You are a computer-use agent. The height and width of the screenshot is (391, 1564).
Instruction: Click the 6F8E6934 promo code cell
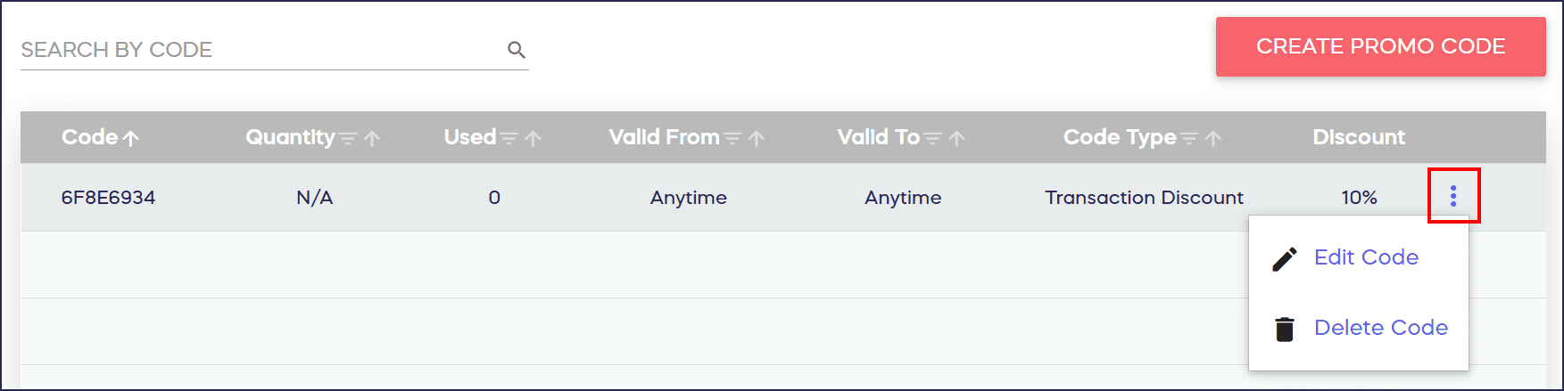click(108, 198)
